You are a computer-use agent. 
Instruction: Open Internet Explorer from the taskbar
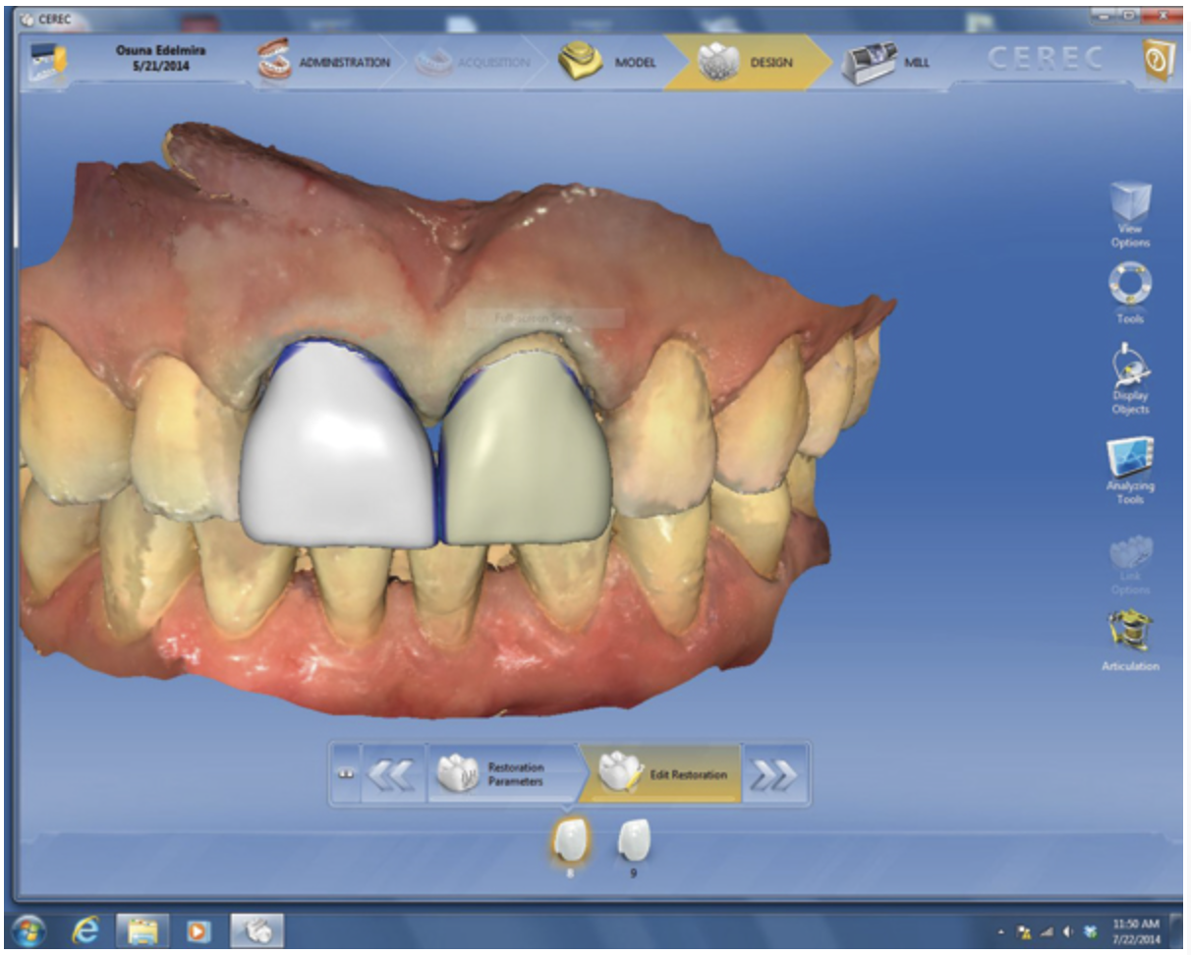pyautogui.click(x=86, y=928)
